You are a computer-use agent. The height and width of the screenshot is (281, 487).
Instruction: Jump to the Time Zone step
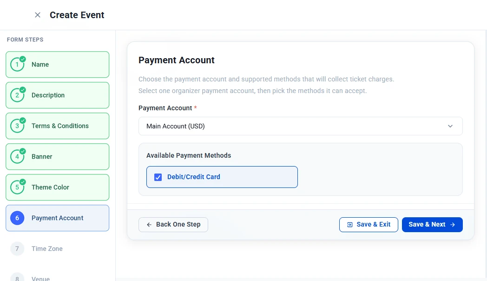58,249
